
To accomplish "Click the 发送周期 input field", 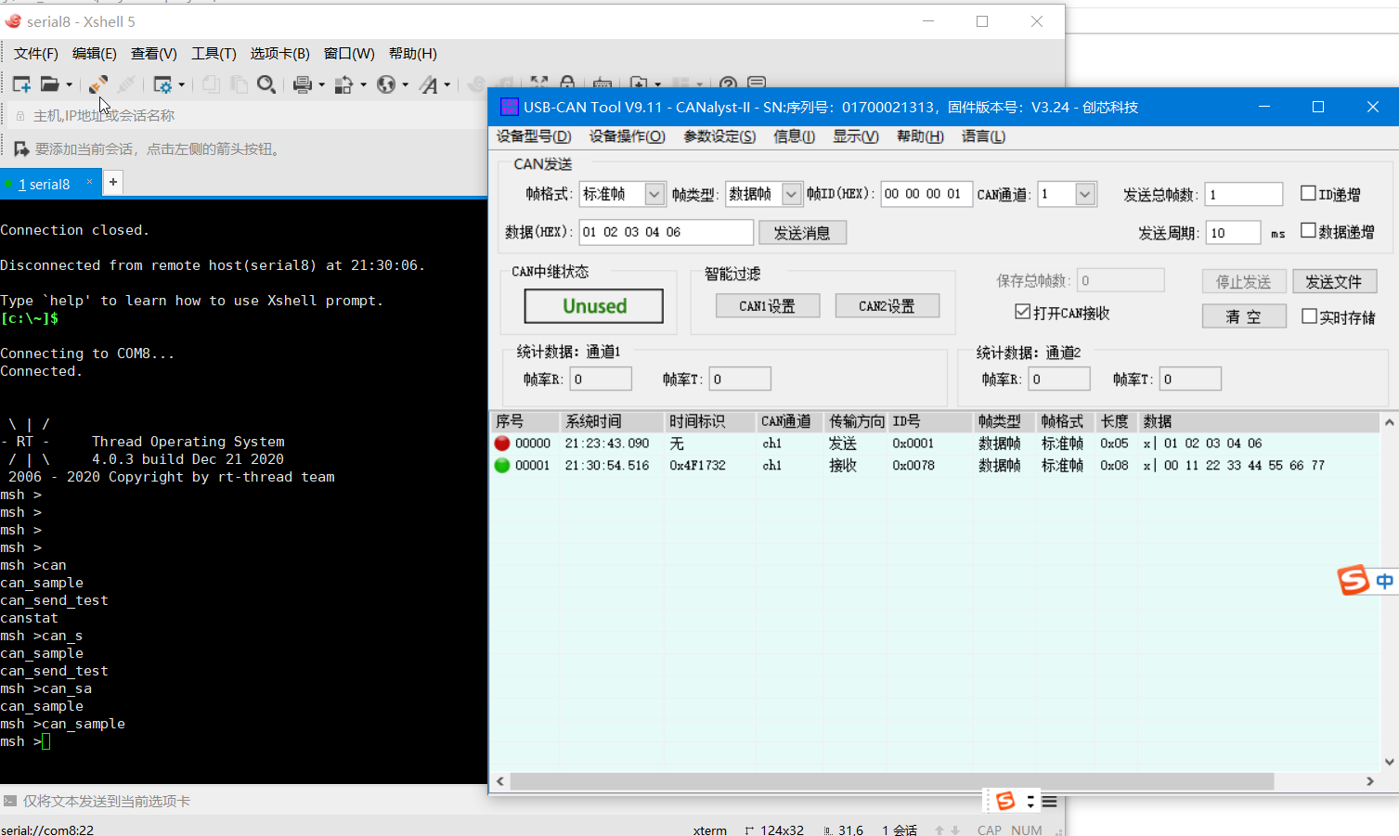I will pos(1233,233).
